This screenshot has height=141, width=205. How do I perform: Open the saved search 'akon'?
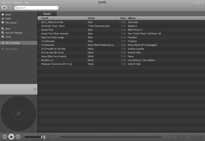tap(8, 29)
